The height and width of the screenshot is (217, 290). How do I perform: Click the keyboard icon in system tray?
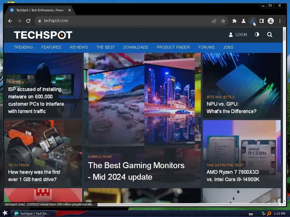(x=251, y=214)
